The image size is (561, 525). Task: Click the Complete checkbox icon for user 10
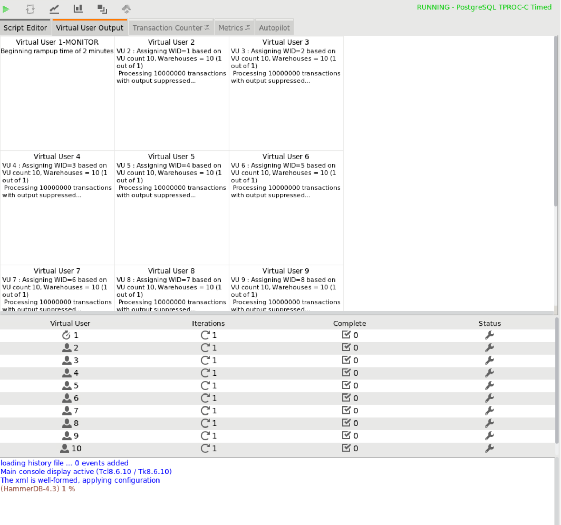click(x=346, y=448)
